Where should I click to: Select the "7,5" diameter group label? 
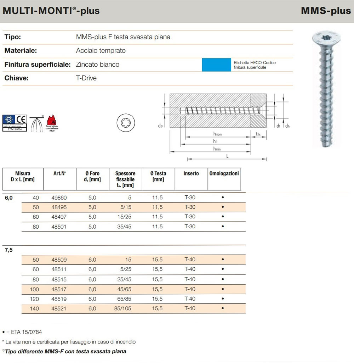[x=9, y=250]
